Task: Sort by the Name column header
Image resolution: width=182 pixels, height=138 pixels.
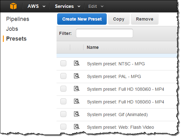Action: coord(93,47)
